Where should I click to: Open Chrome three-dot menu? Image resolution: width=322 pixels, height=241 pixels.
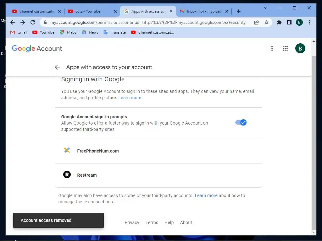[x=309, y=22]
